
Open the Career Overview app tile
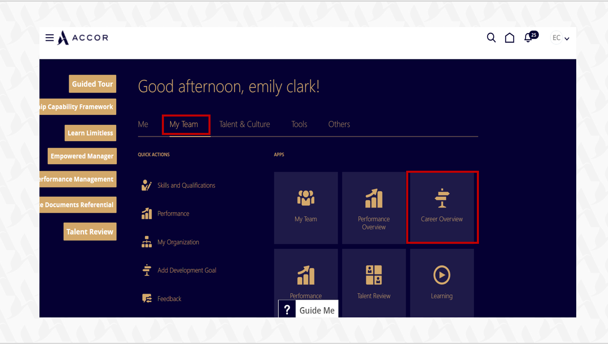click(x=442, y=208)
